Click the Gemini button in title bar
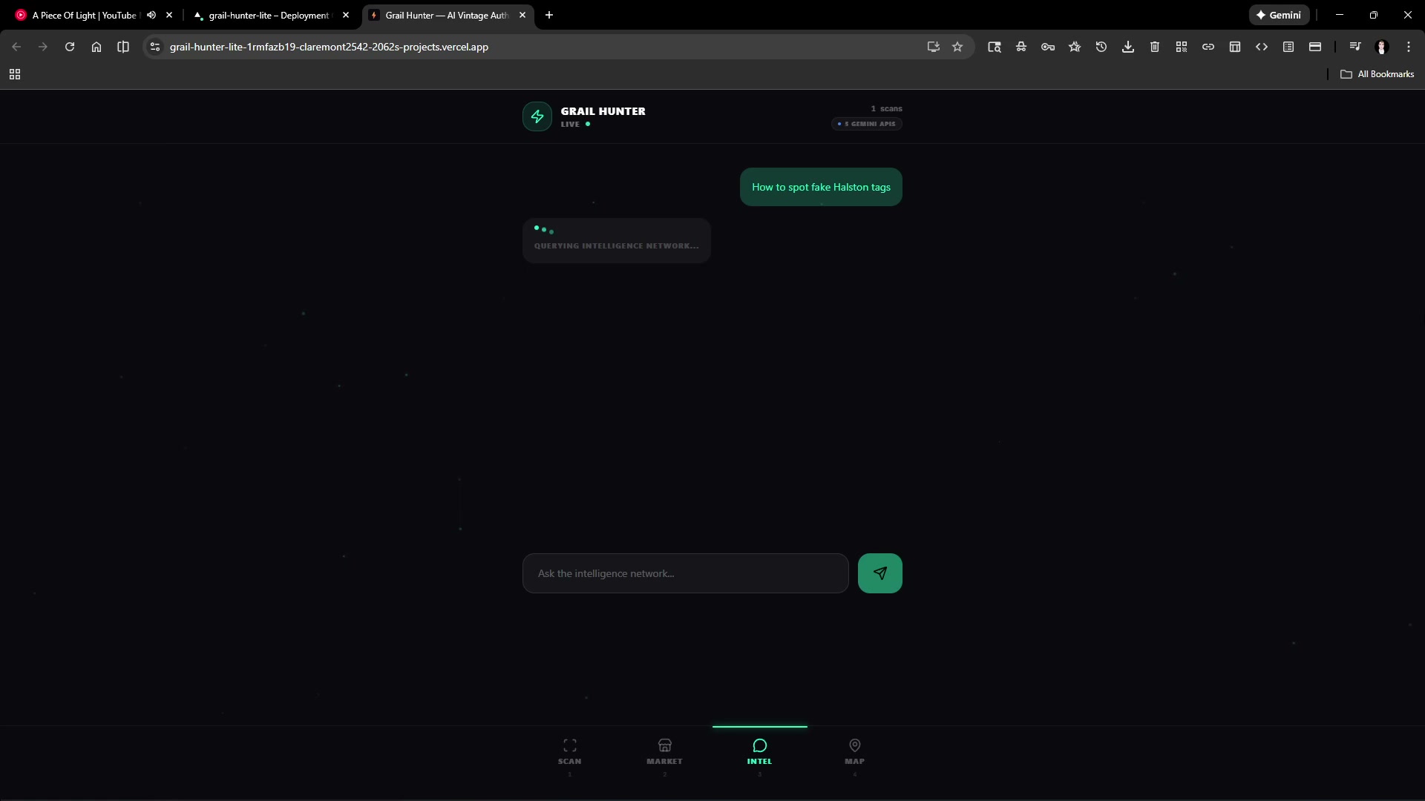The height and width of the screenshot is (801, 1425). 1278,15
